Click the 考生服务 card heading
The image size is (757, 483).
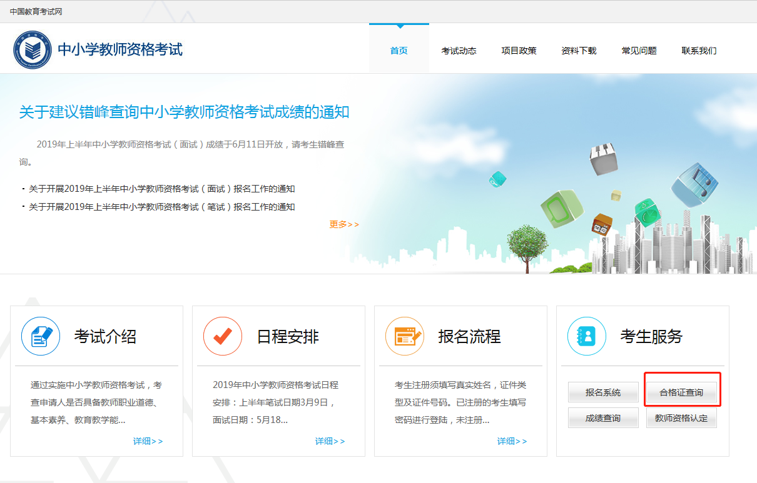pos(651,337)
